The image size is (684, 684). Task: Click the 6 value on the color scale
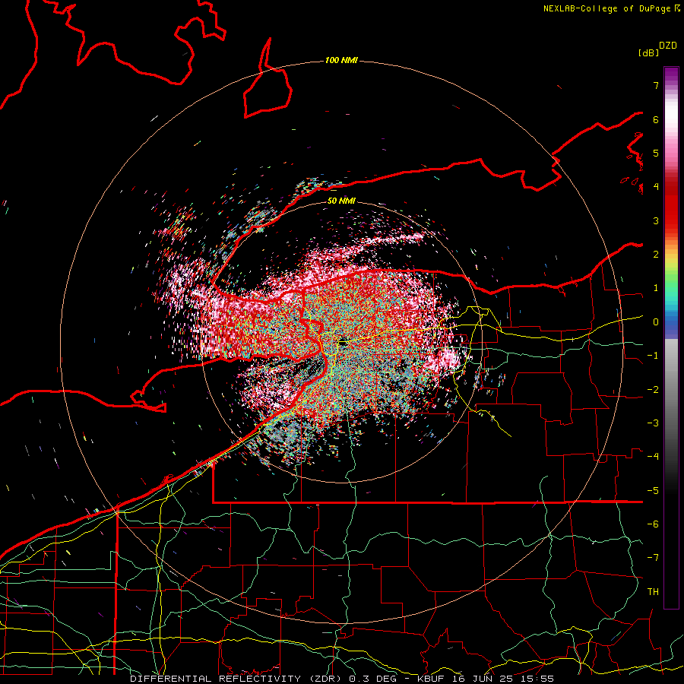point(656,119)
